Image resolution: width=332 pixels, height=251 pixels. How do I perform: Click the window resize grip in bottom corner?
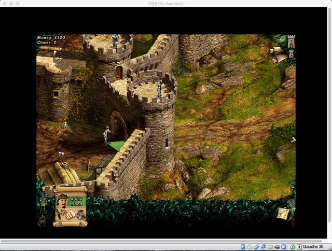pos(329,248)
